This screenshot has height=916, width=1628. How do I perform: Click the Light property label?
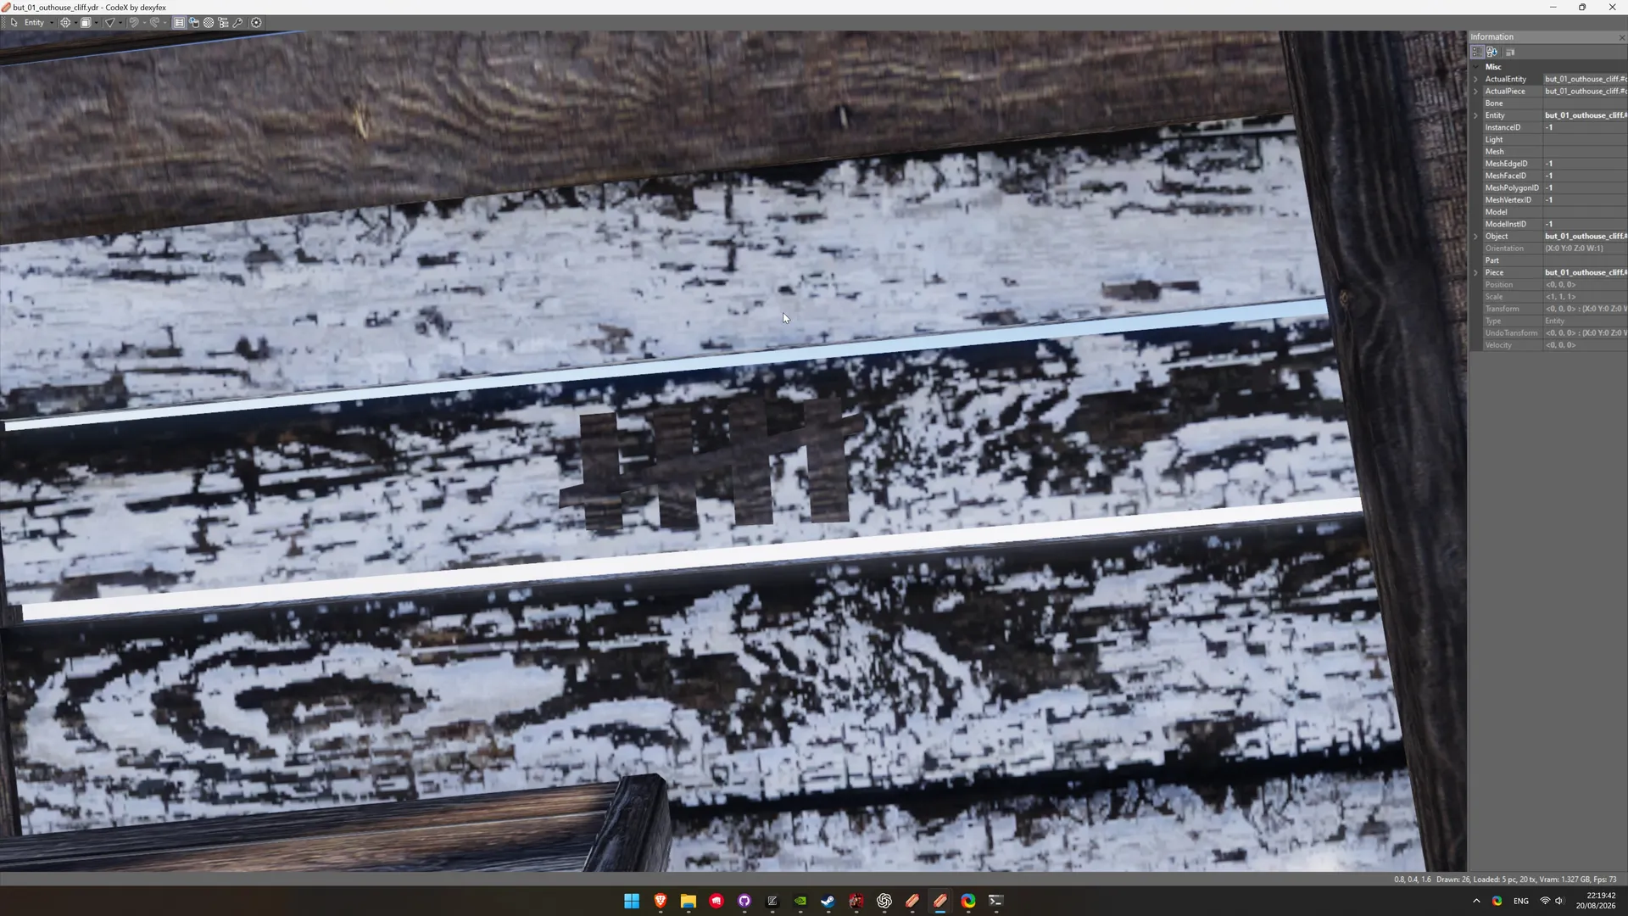click(1493, 140)
